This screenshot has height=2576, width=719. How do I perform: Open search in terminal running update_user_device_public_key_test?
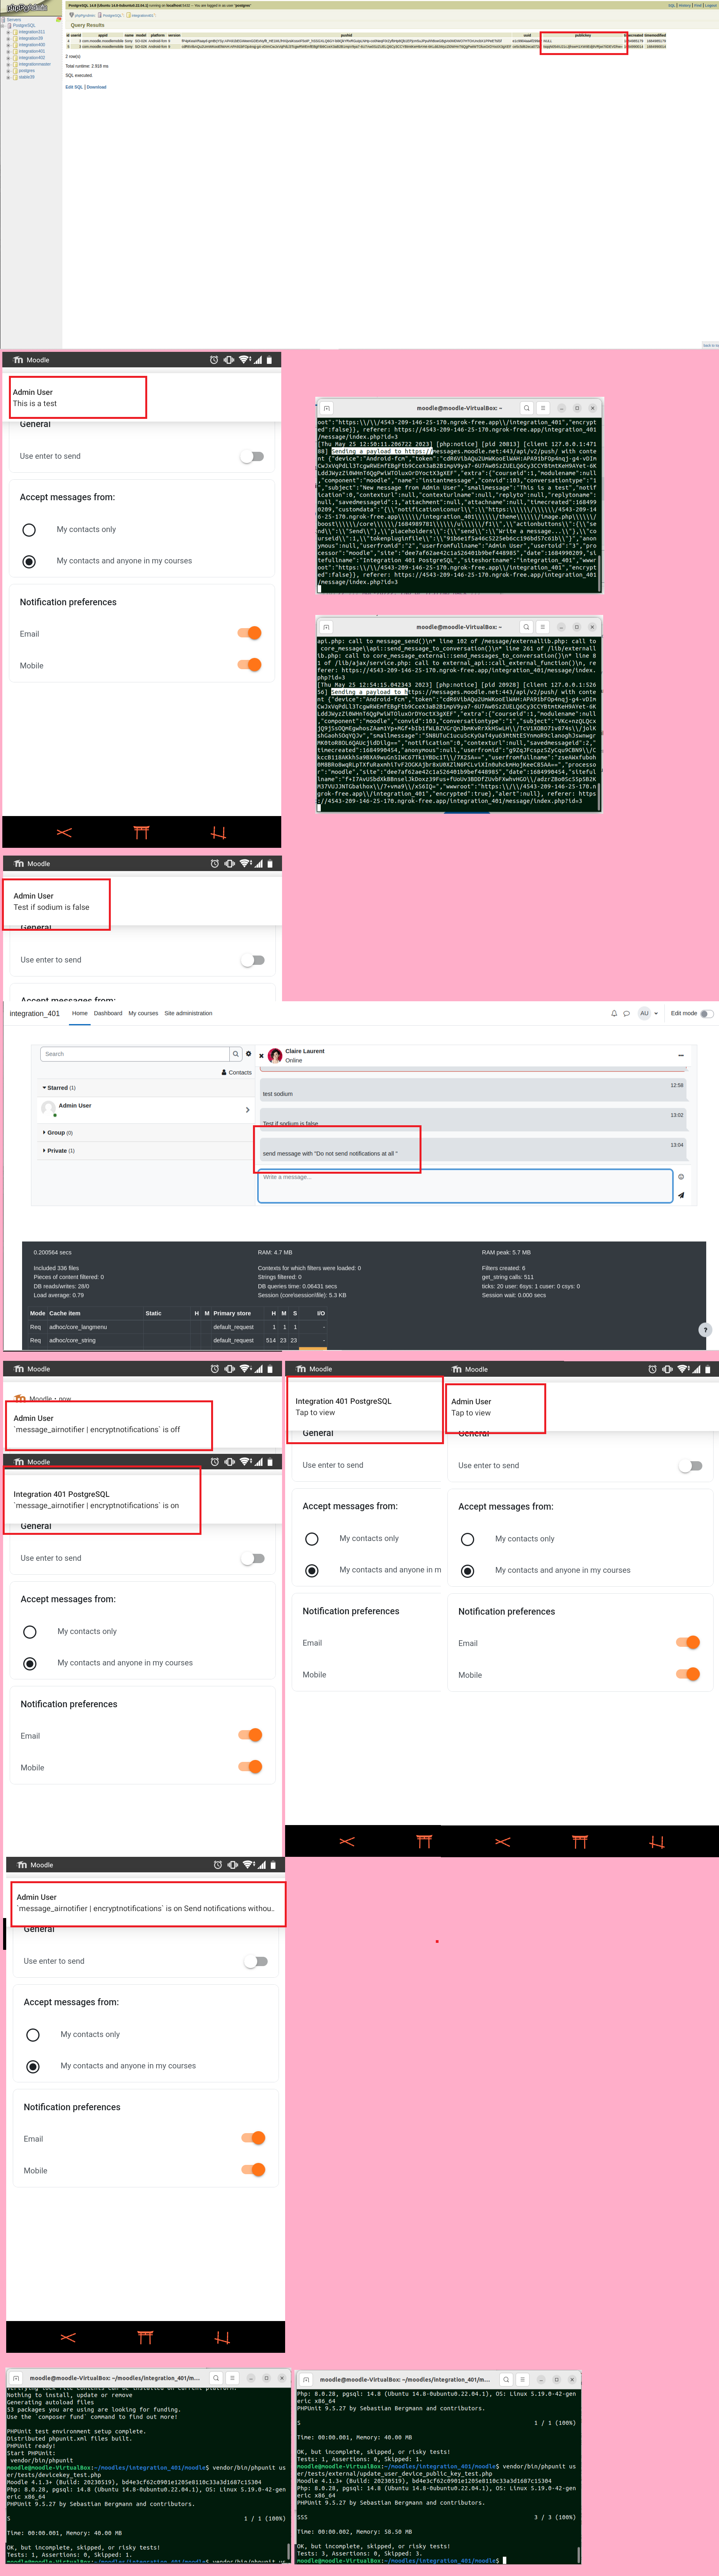[506, 2380]
